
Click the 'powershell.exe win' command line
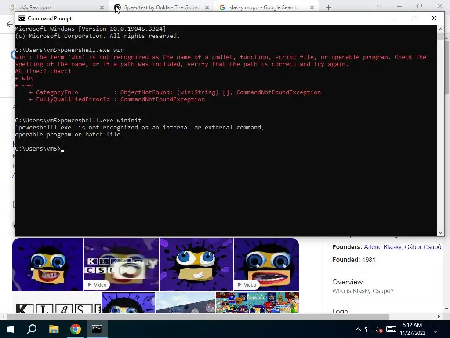(x=69, y=50)
